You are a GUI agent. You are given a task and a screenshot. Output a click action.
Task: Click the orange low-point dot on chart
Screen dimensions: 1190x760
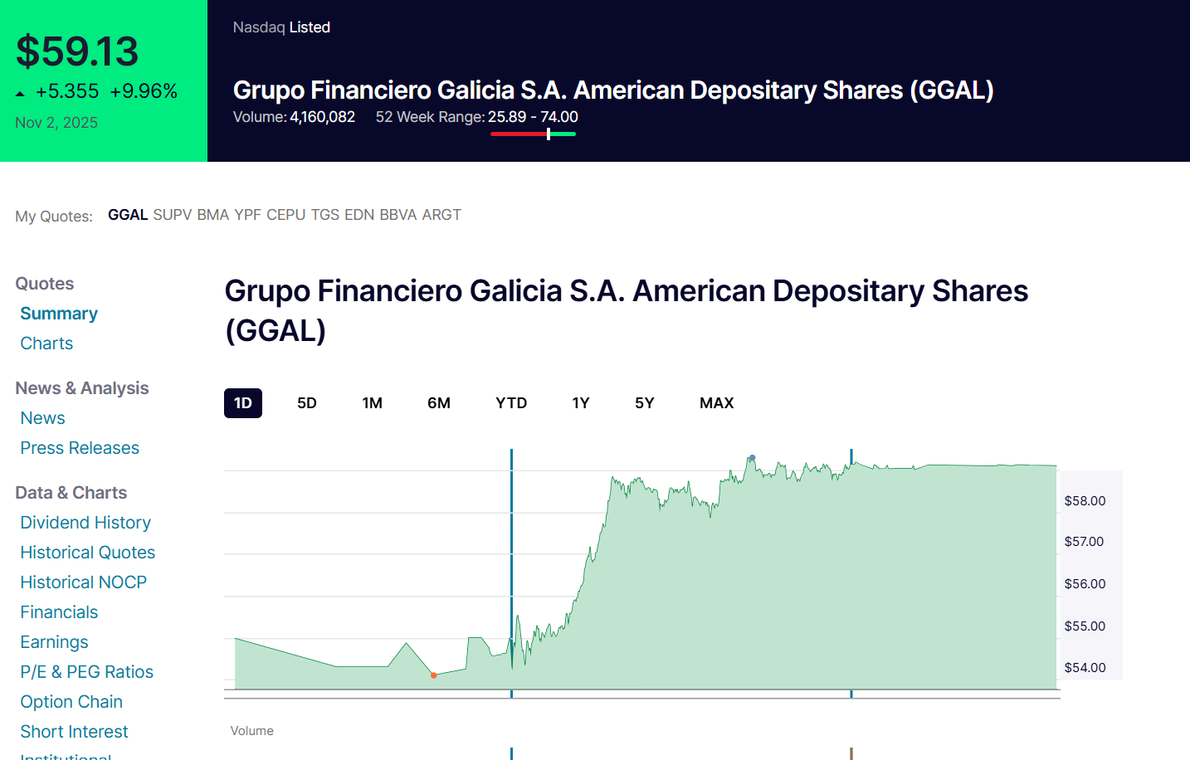coord(434,675)
